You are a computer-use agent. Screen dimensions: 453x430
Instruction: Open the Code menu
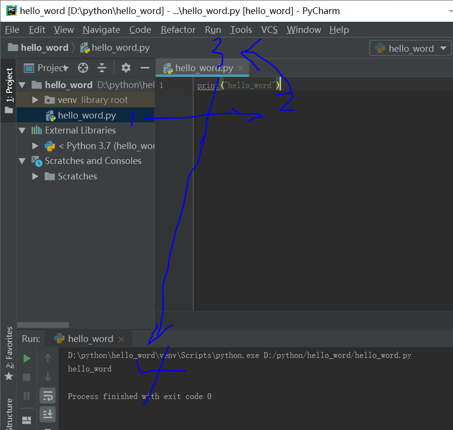140,30
